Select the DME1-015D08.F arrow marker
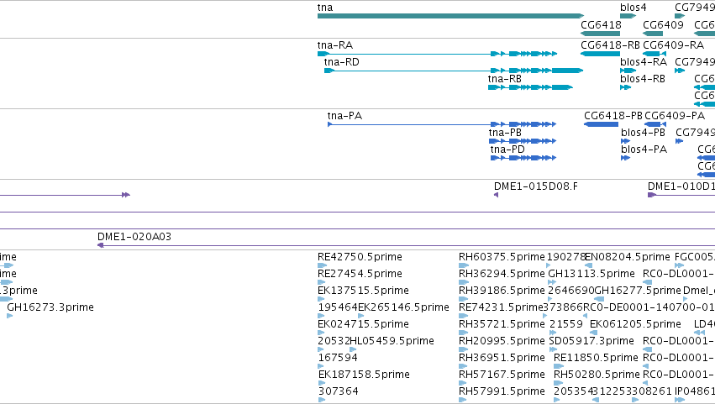 pos(496,195)
